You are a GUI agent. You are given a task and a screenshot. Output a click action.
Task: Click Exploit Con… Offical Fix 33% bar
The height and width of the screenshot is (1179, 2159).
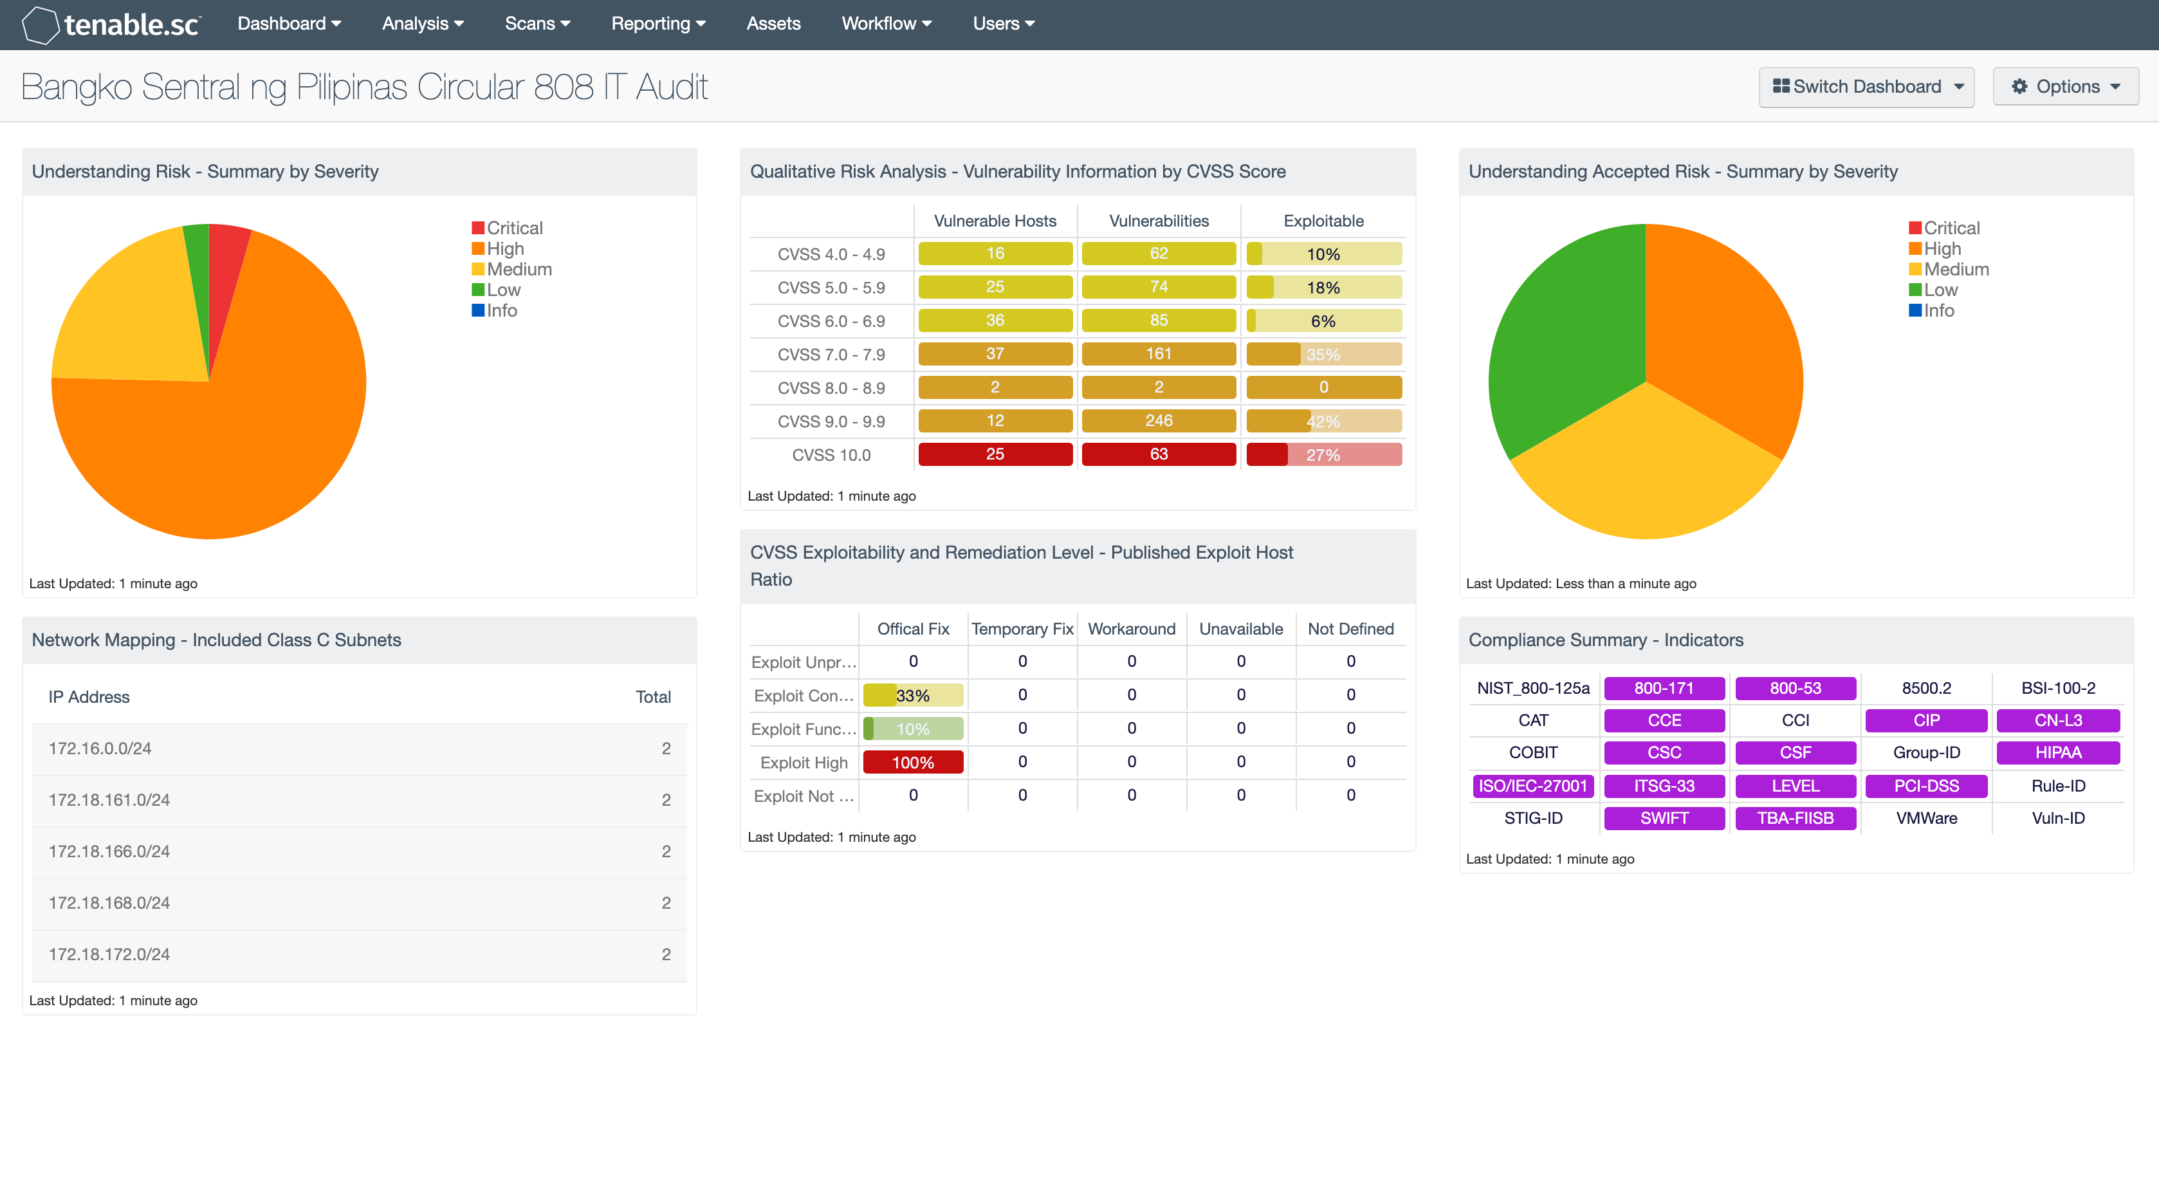913,695
